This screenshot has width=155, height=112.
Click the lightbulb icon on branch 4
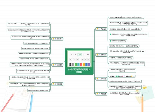pos(53,65)
